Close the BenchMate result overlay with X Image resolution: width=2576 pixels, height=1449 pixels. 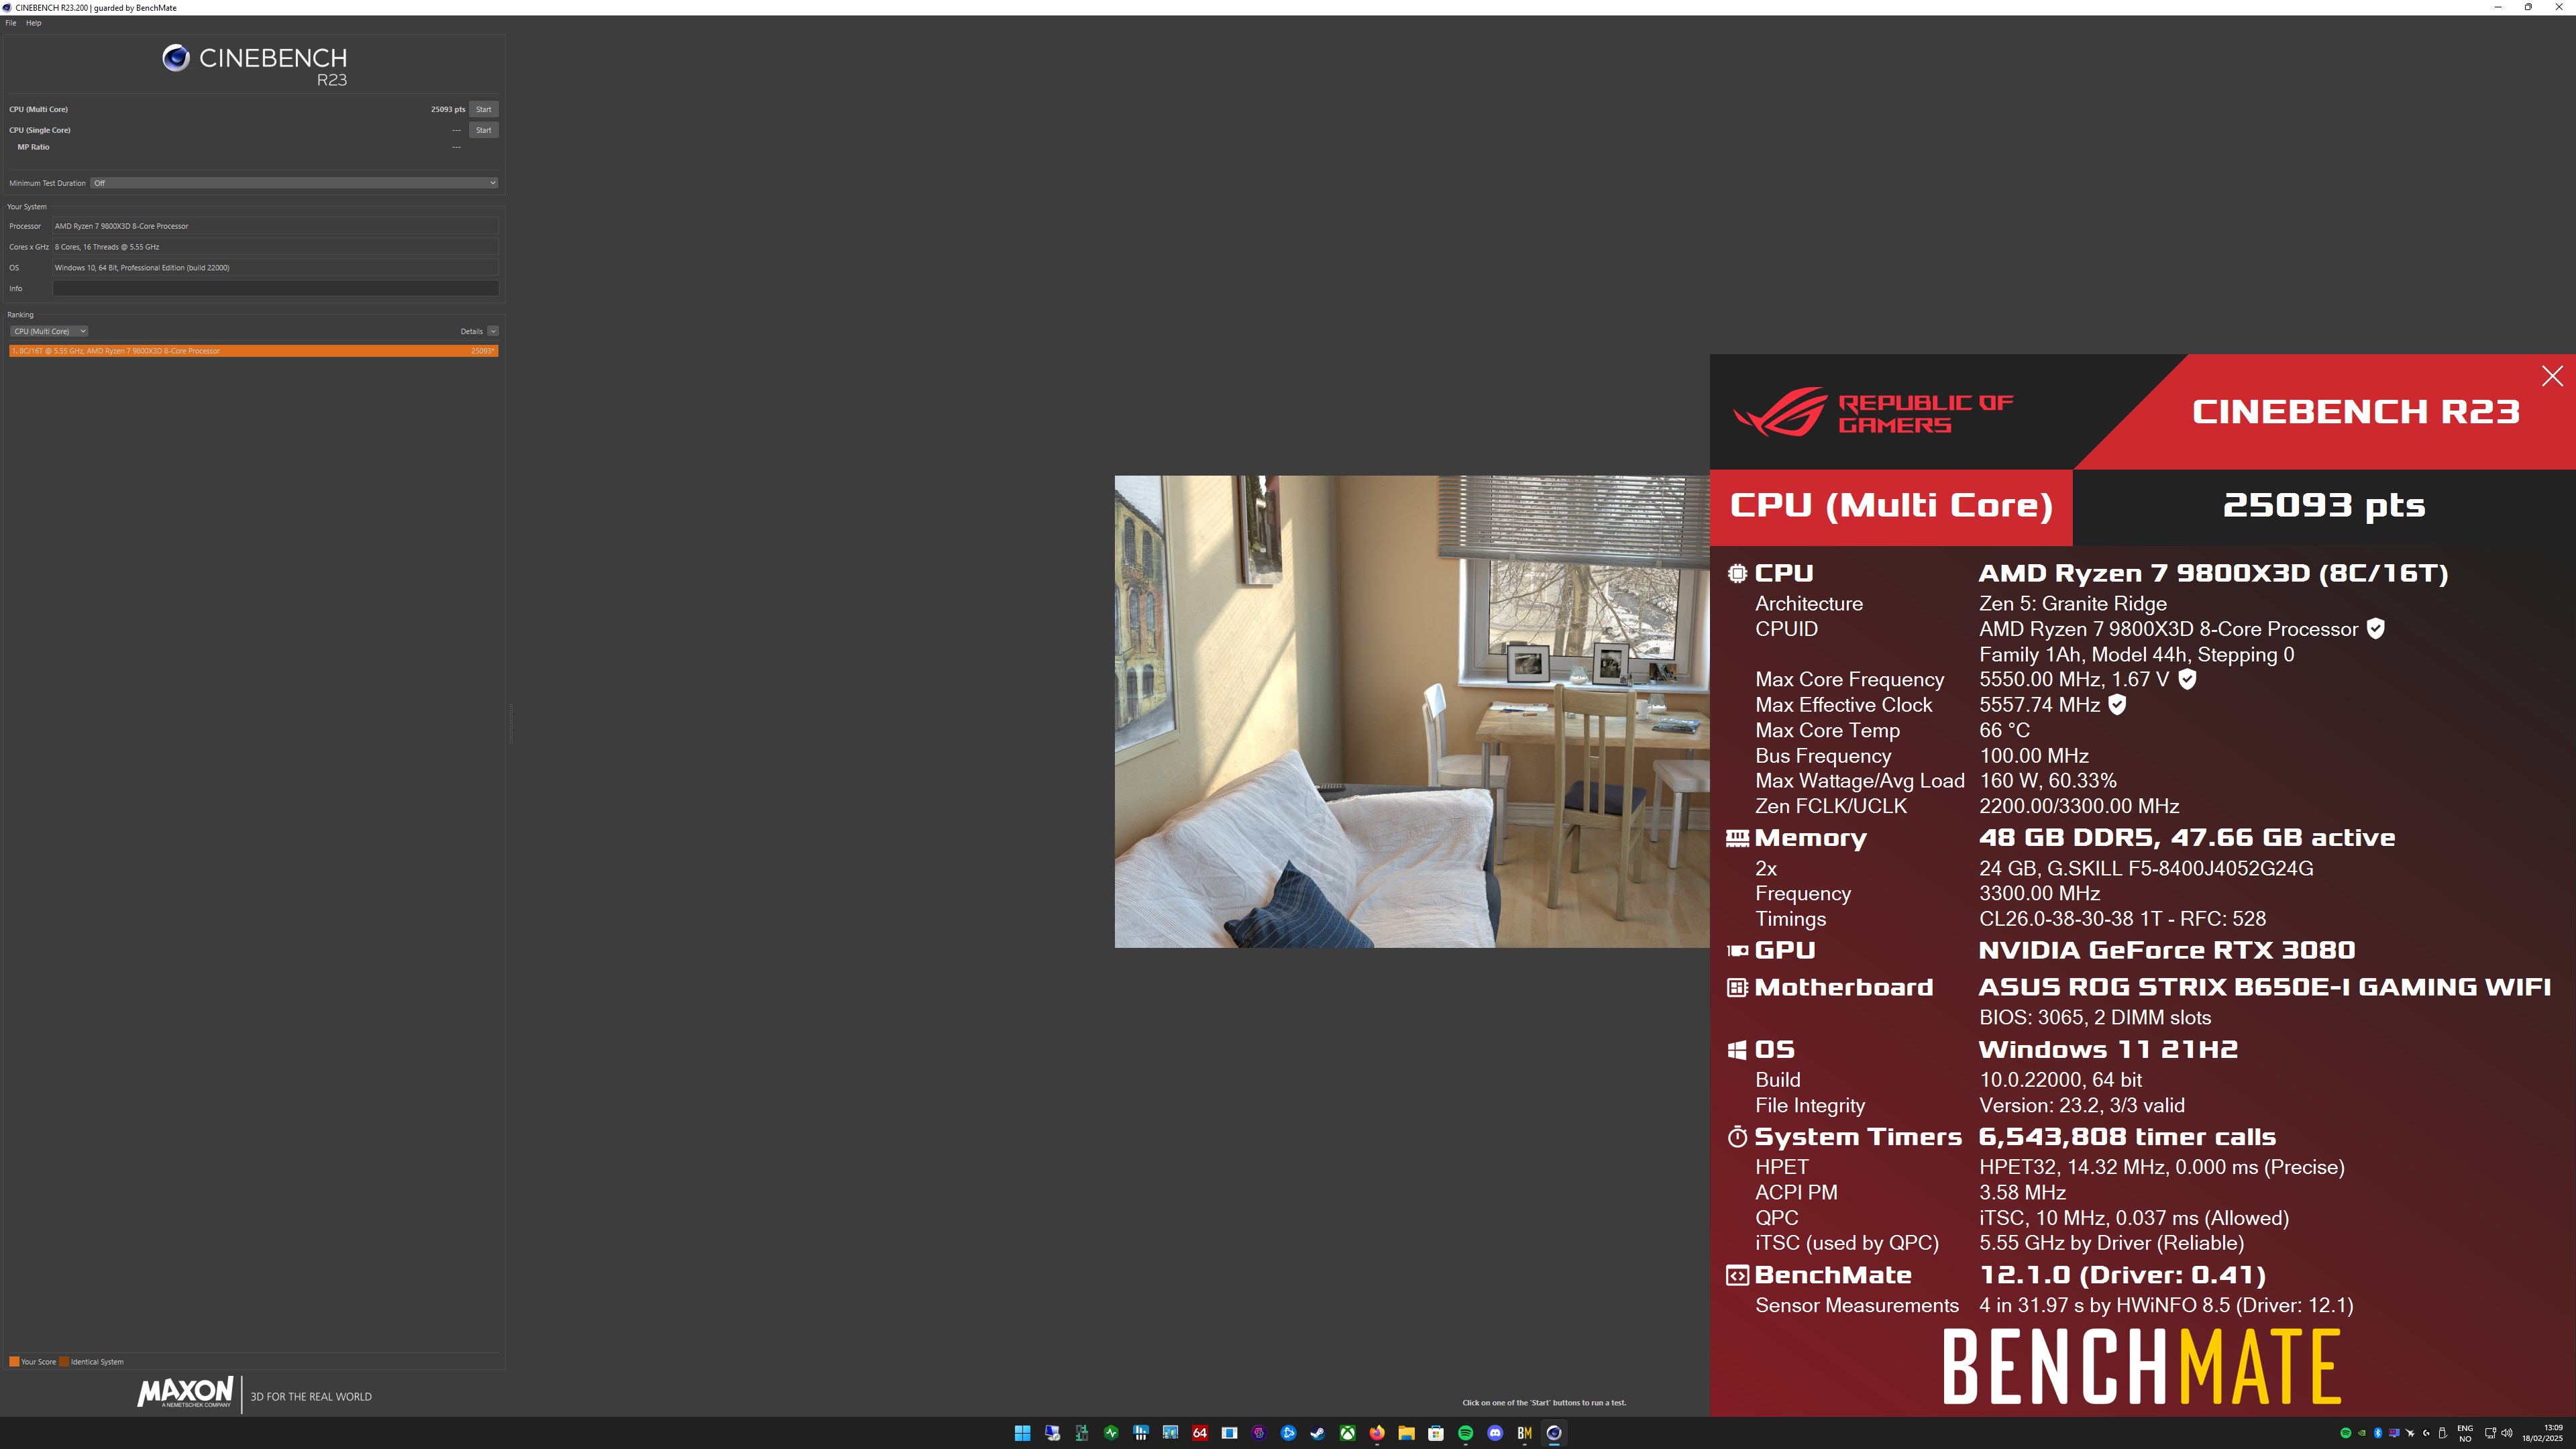(2552, 376)
